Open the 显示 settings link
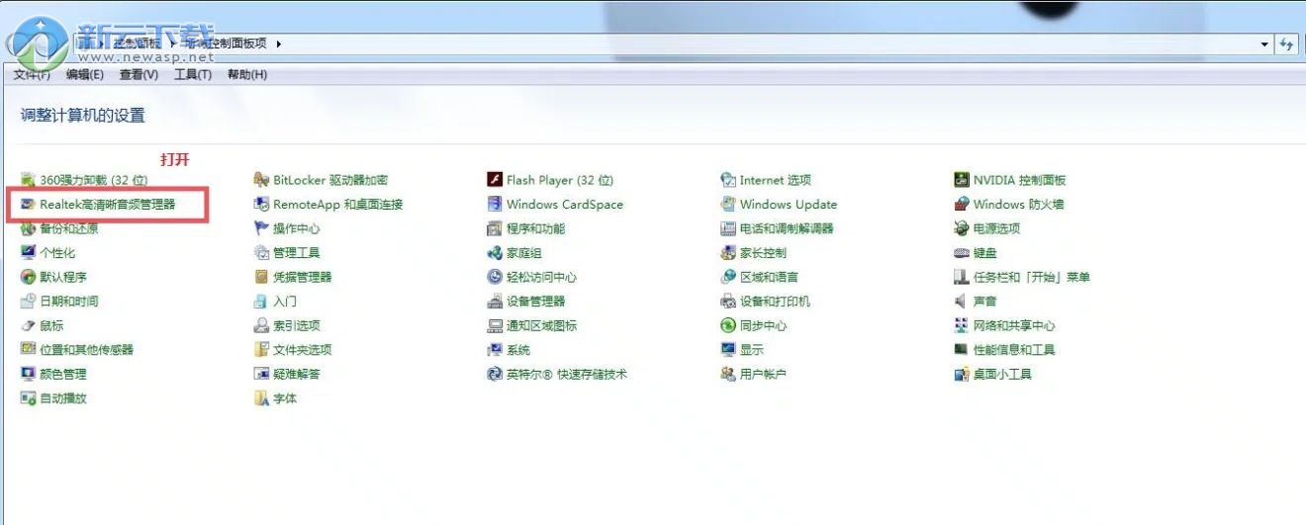1306x525 pixels. [x=752, y=350]
